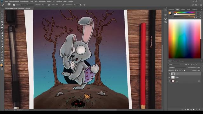The height and width of the screenshot is (114, 203).
Task: Open the collapsed Brushes panel icon
Action: click(x=166, y=19)
